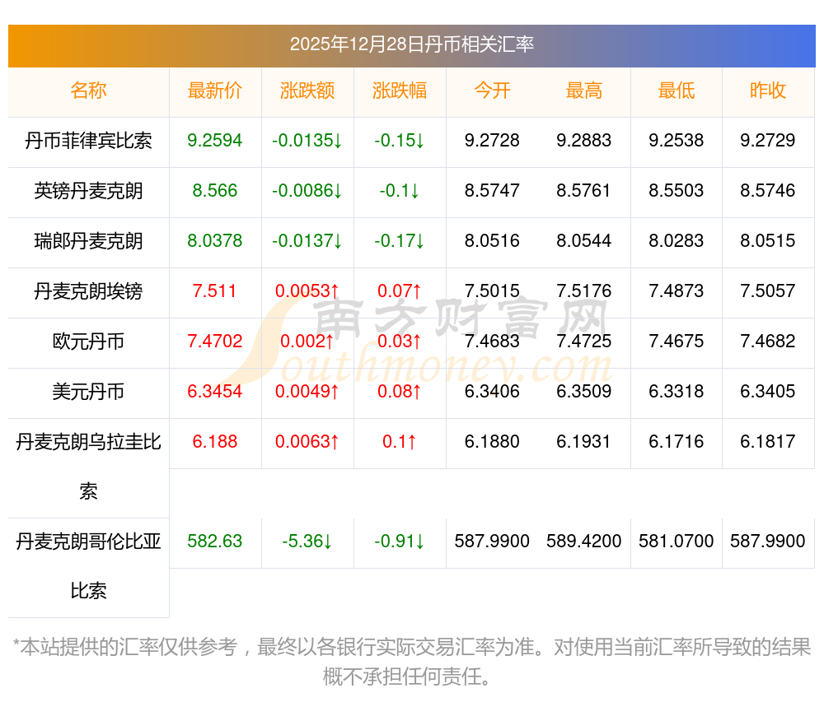Click latest price 582.63
Screen dimensions: 824x702
[x=215, y=541]
